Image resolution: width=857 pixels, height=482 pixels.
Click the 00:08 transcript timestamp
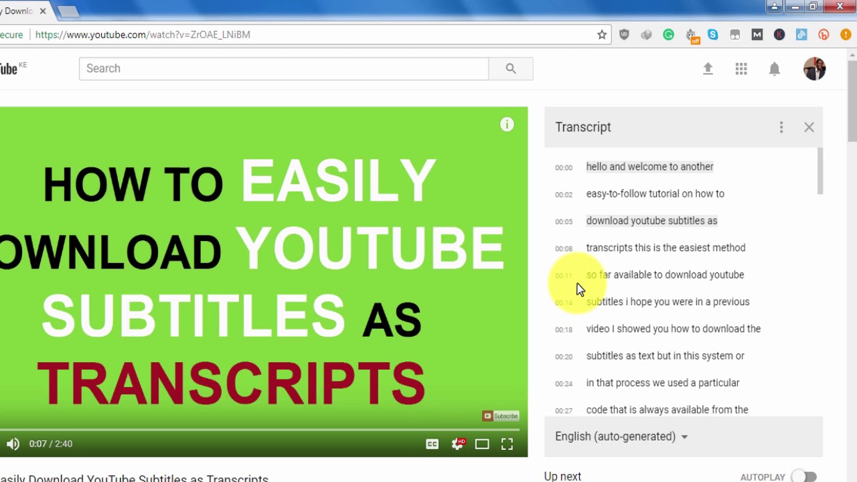click(x=564, y=249)
